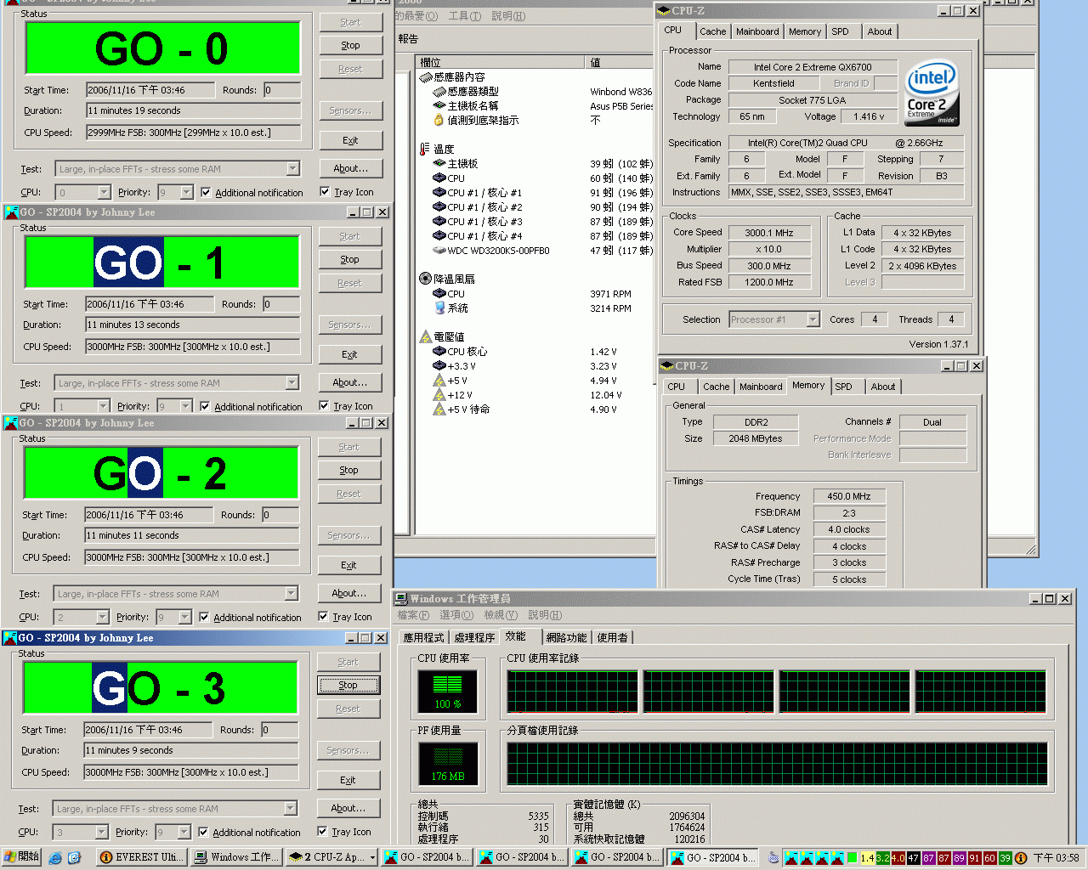Open the Test dropdown in GO - 2 window
The height and width of the screenshot is (870, 1088).
291,594
